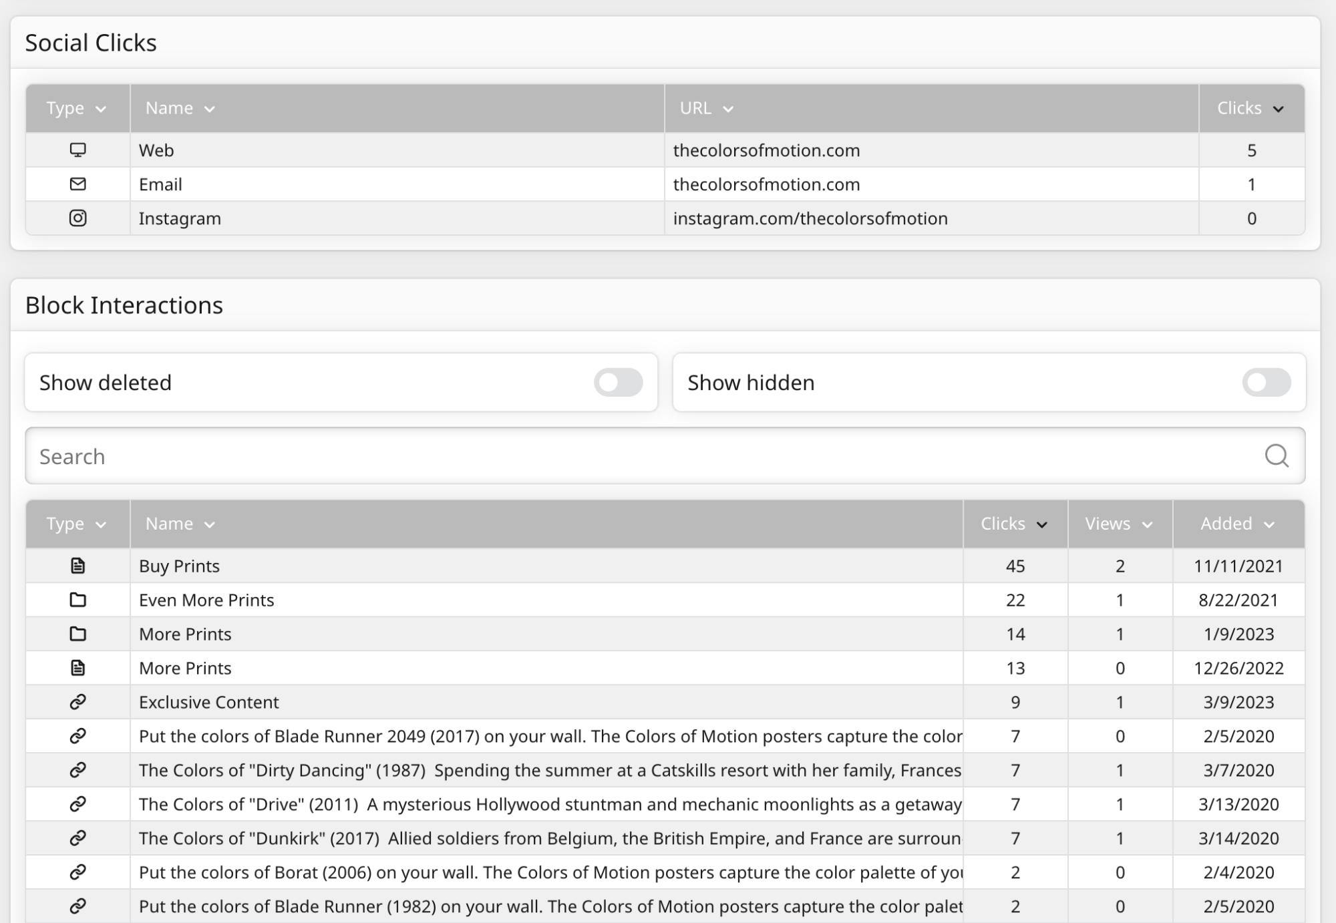Screen dimensions: 1336x923
Task: Sort Social Clicks table by URL
Action: point(706,108)
